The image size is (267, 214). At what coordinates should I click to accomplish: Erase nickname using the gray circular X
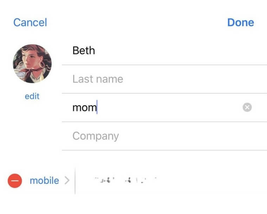(x=247, y=107)
